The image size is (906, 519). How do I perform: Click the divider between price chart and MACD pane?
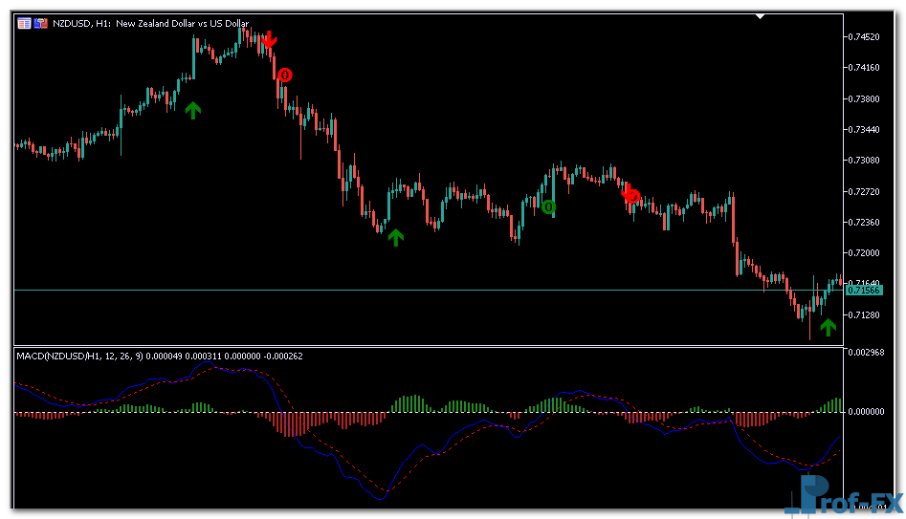pyautogui.click(x=431, y=346)
